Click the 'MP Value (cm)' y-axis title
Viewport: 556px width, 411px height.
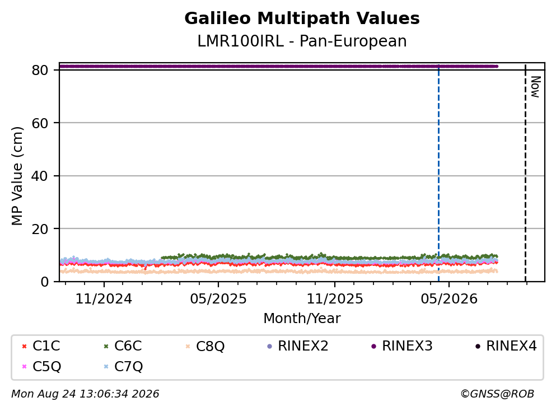(x=17, y=176)
